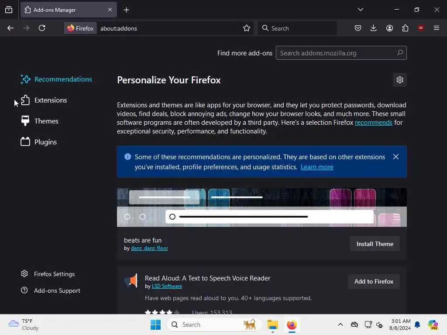Screen dimensions: 447x335
Task: Click the Install Theme button
Action: pos(375,244)
